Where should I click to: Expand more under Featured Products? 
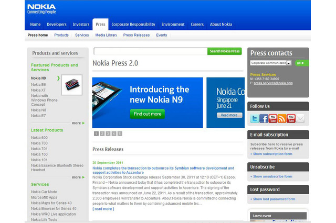click(x=78, y=123)
